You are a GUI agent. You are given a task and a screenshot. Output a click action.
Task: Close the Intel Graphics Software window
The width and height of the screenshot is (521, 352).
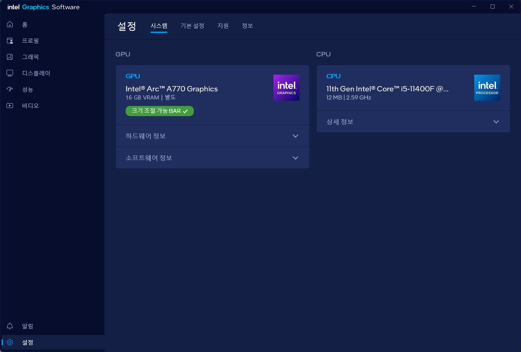511,6
